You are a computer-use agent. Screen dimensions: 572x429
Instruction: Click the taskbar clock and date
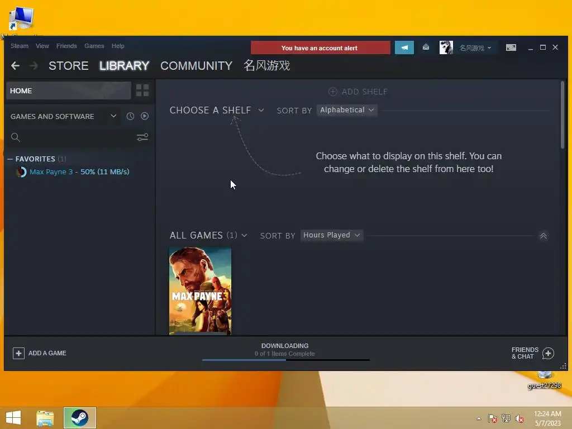tap(547, 418)
